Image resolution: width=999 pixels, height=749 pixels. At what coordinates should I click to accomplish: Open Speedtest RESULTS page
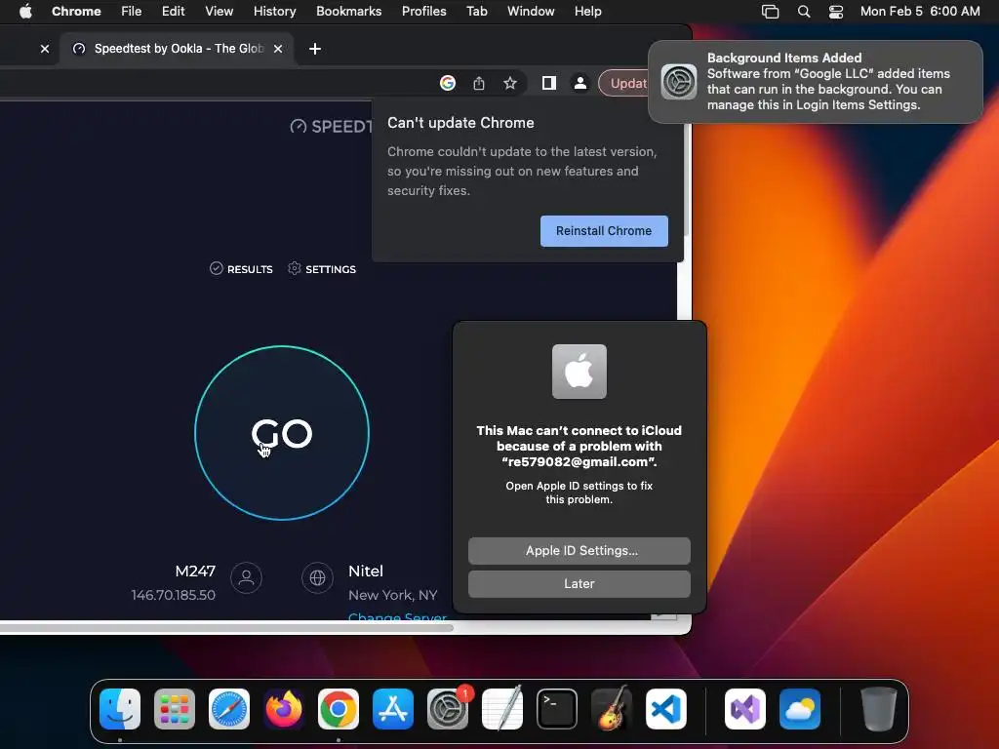tap(242, 269)
